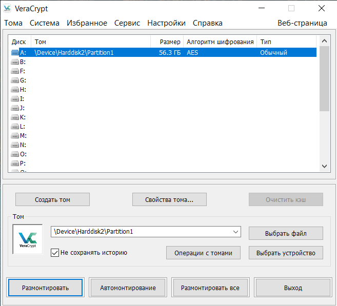
Task: Click the drive icon beside P:
Action: [x=15, y=164]
